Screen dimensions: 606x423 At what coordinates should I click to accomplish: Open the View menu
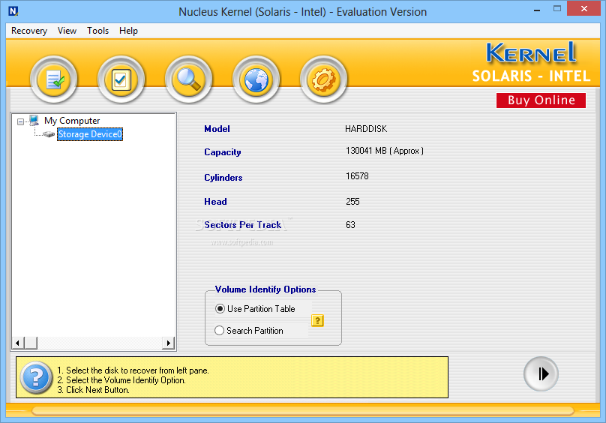(67, 31)
